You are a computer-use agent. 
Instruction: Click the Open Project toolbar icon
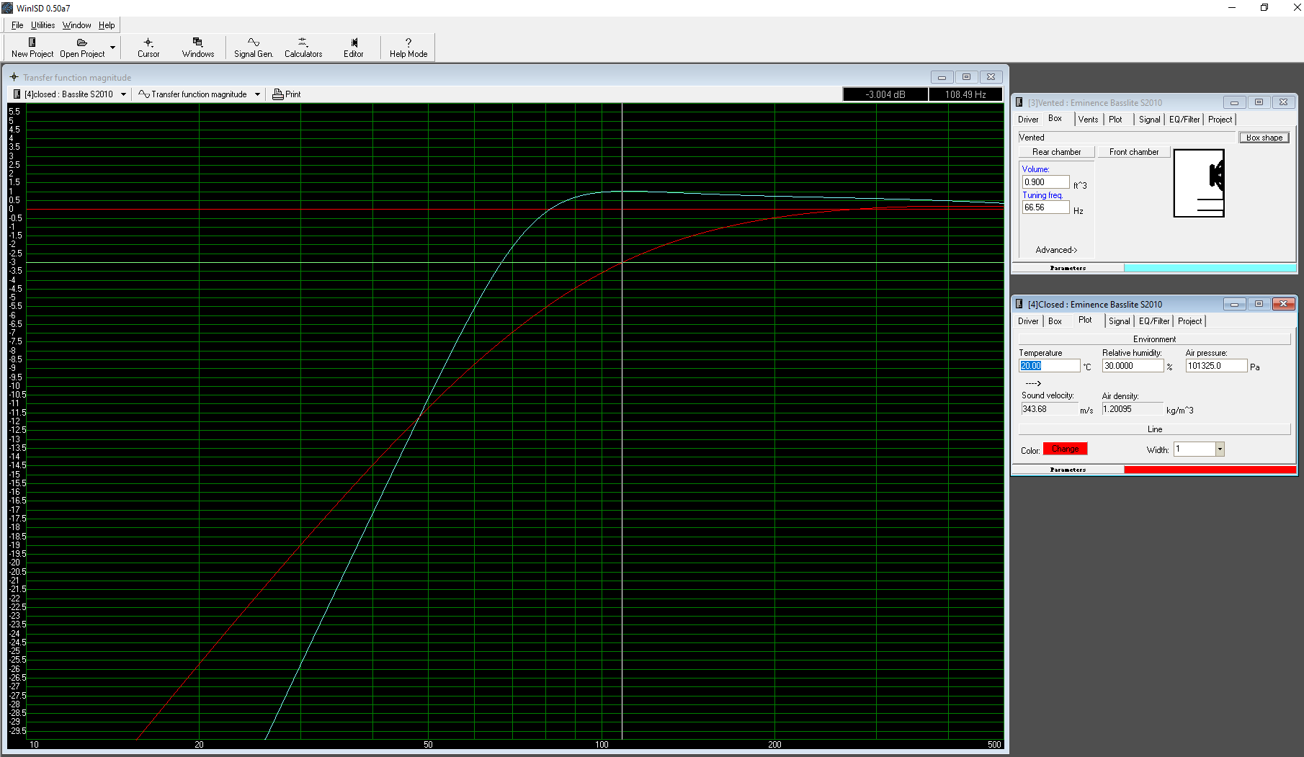[82, 48]
